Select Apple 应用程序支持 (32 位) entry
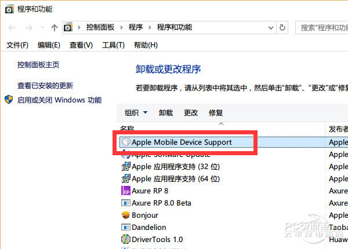The height and width of the screenshot is (249, 348). tap(176, 167)
